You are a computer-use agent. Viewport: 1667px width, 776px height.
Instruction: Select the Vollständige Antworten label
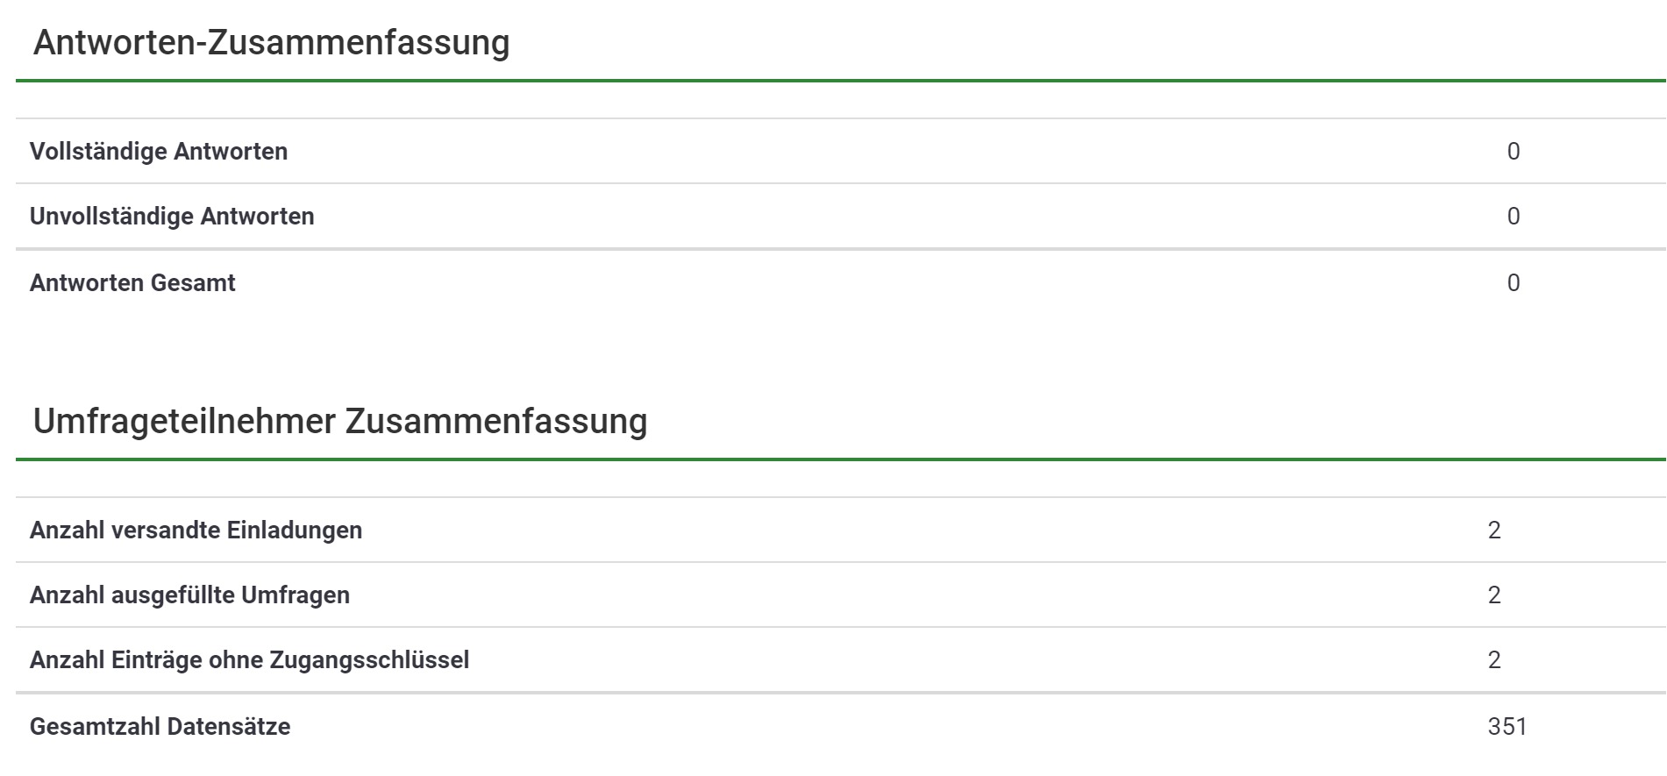click(x=159, y=152)
